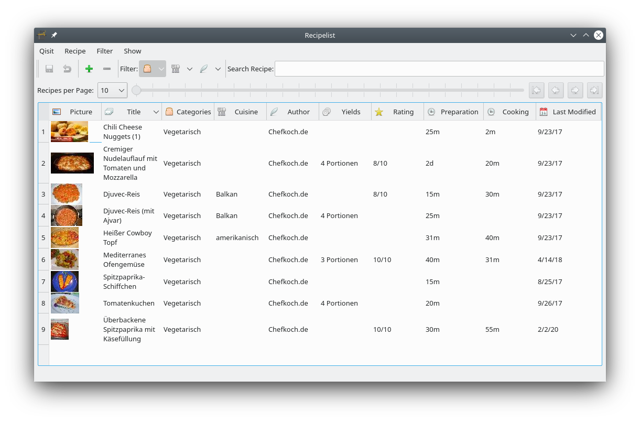Click the floppy disk save icon
The image size is (640, 422).
tap(49, 69)
